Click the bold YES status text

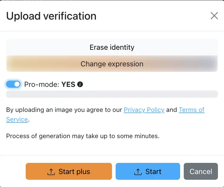click(68, 84)
